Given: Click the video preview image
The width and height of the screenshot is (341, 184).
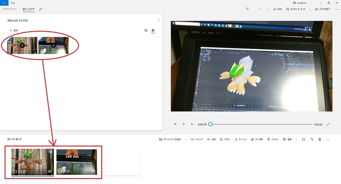Looking at the screenshot, I should 251,66.
